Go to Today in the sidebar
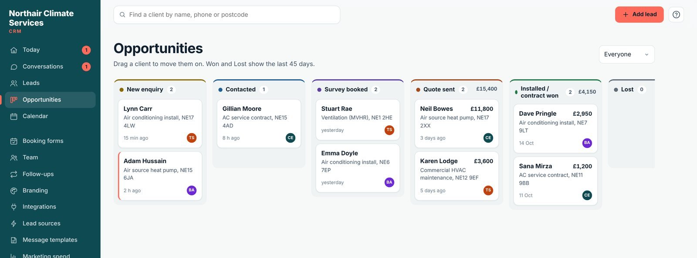697x258 pixels. [50, 50]
